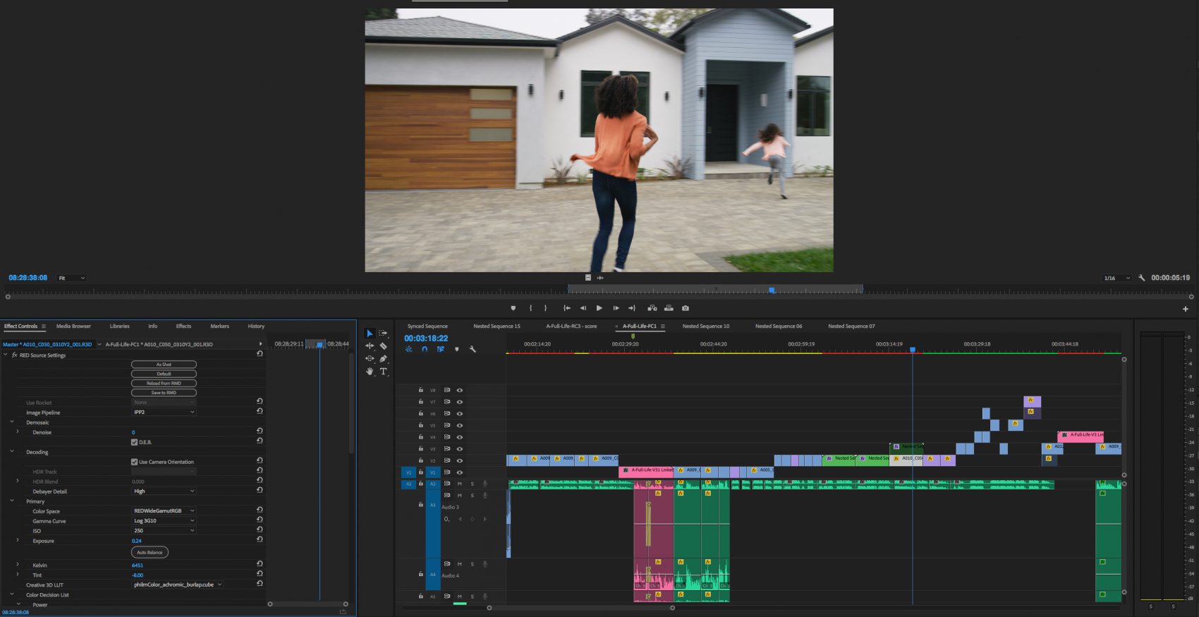Toggle the D.E.B. checkbox
Viewport: 1199px width, 617px height.
(x=134, y=442)
